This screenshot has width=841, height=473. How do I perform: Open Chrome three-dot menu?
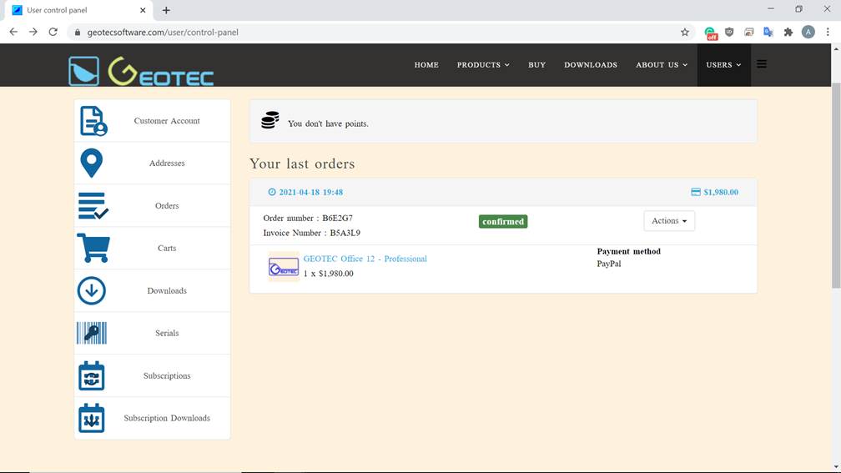click(x=828, y=33)
